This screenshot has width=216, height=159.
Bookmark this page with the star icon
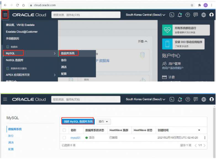[192, 5]
